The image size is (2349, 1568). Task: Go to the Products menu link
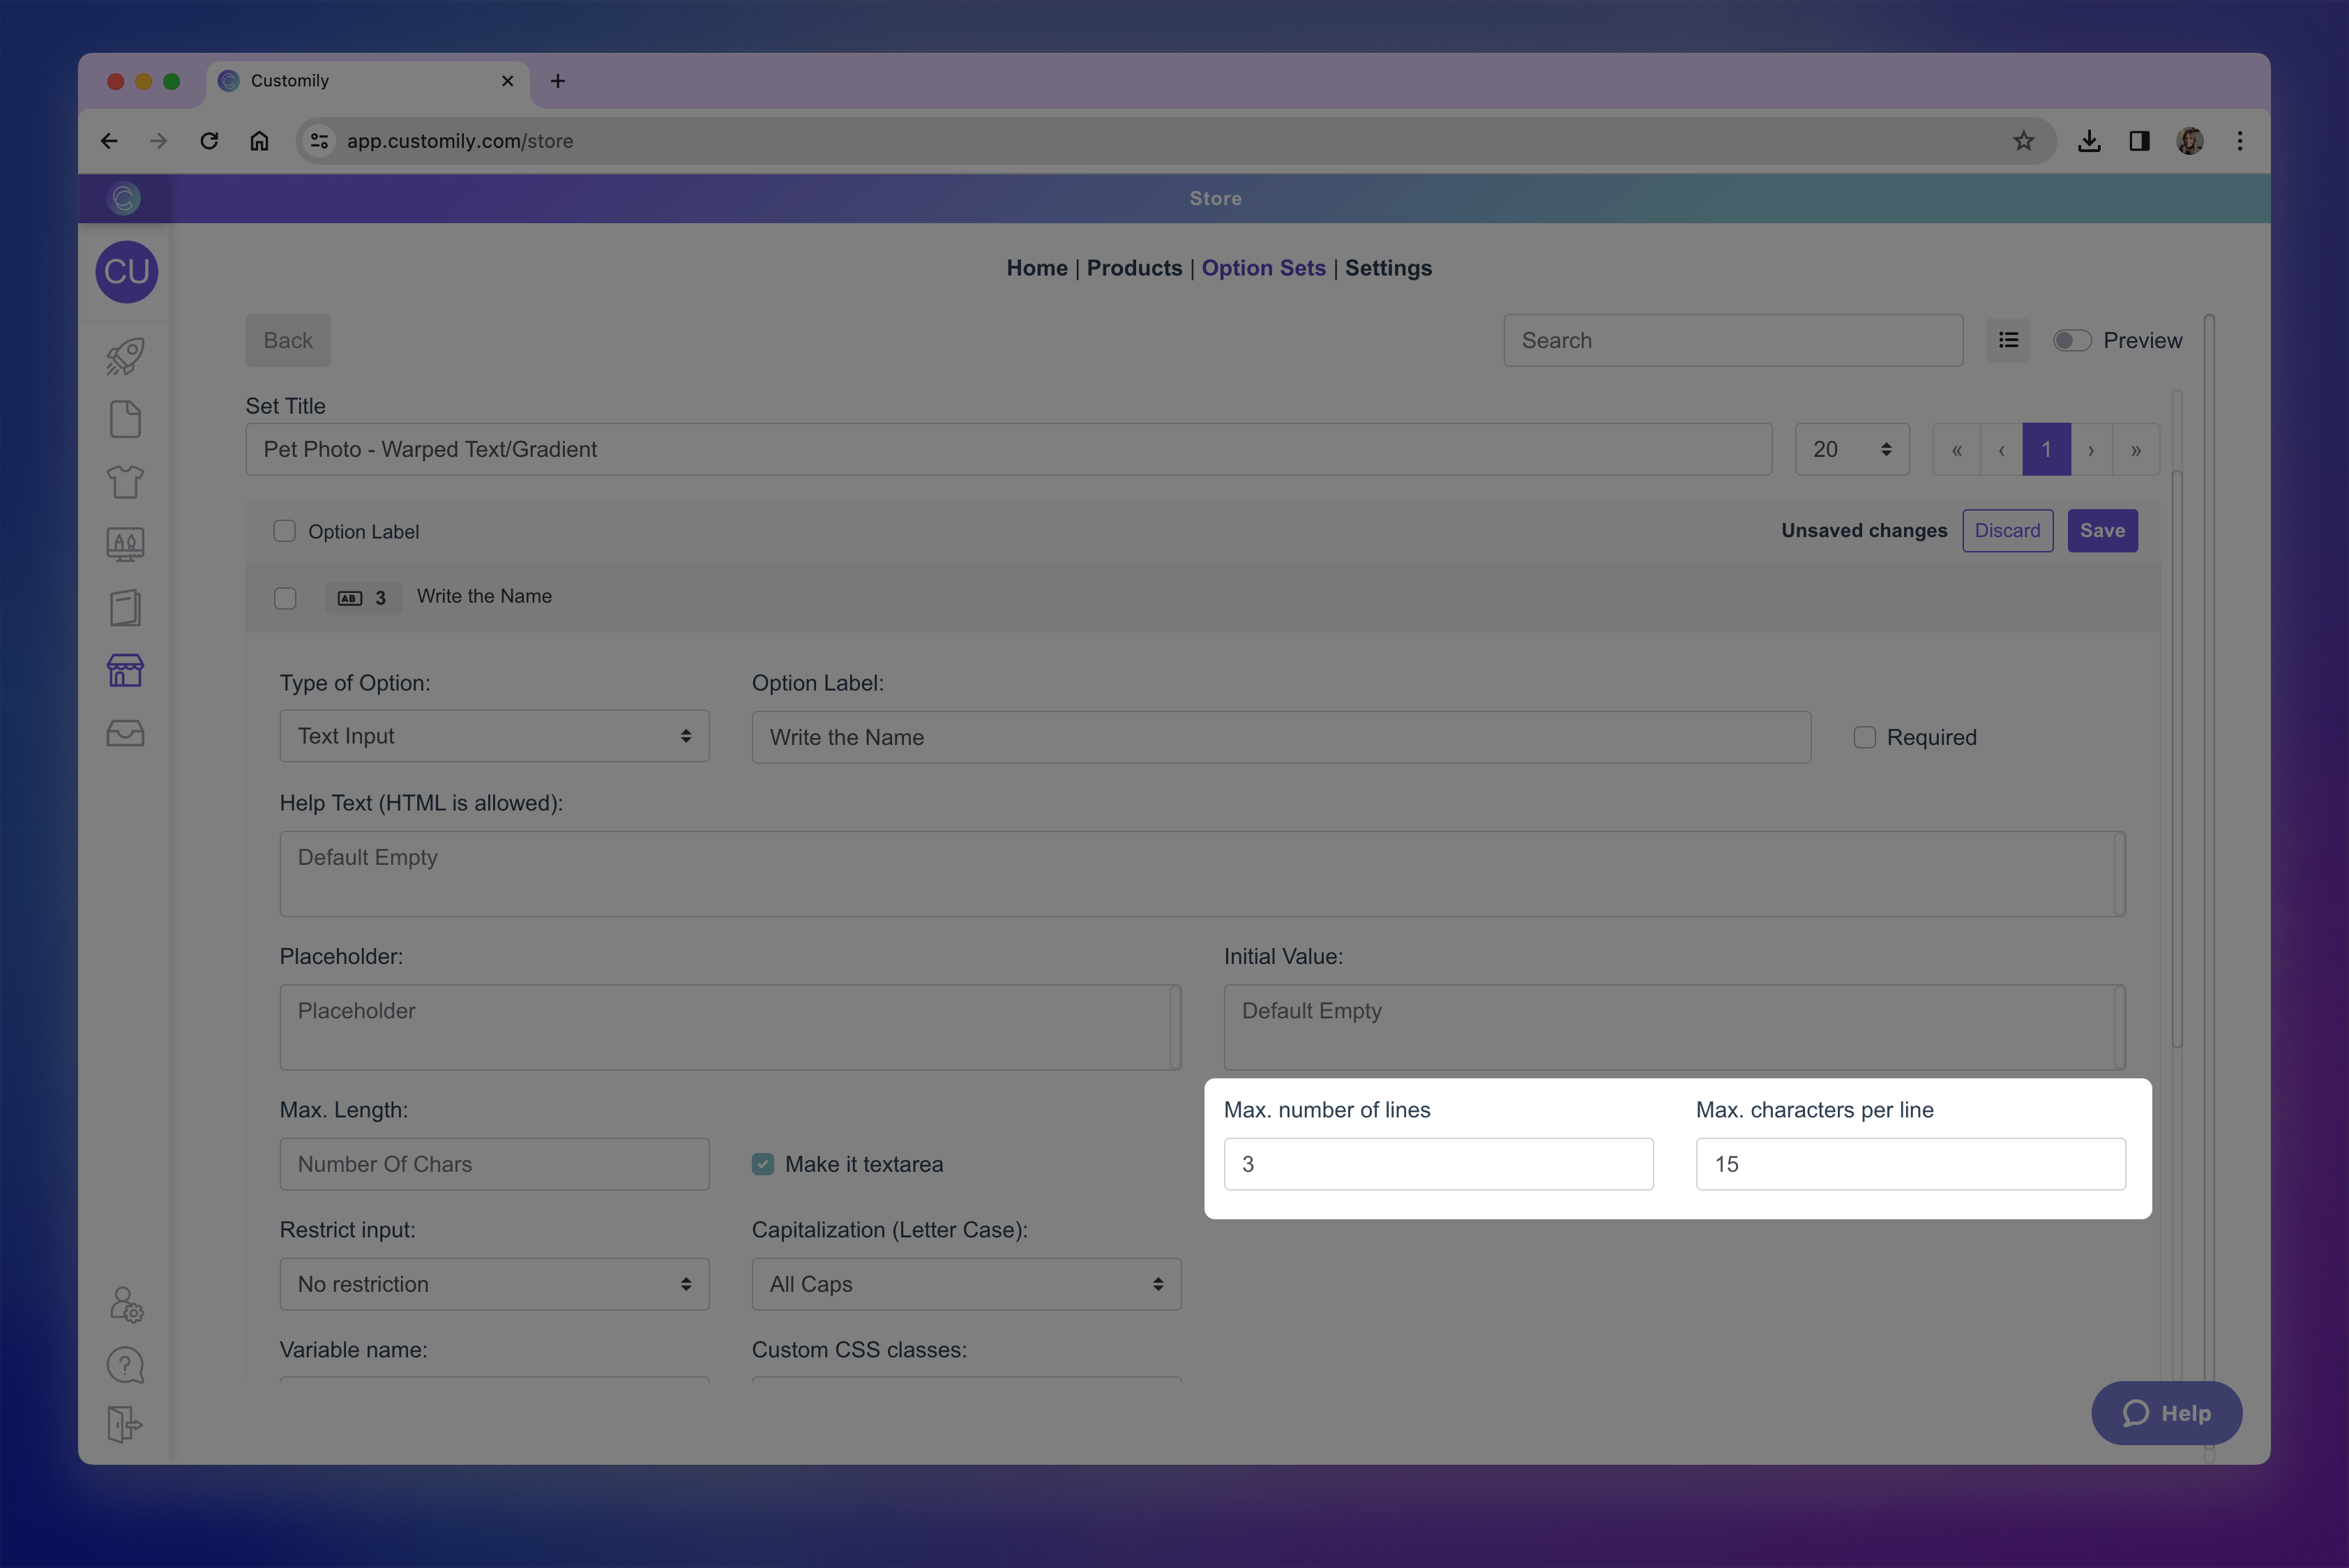click(1134, 268)
